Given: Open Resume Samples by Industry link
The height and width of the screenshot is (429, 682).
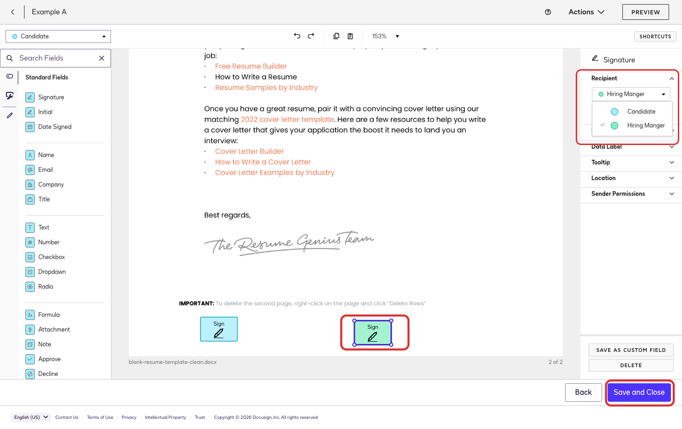Looking at the screenshot, I should pyautogui.click(x=267, y=88).
